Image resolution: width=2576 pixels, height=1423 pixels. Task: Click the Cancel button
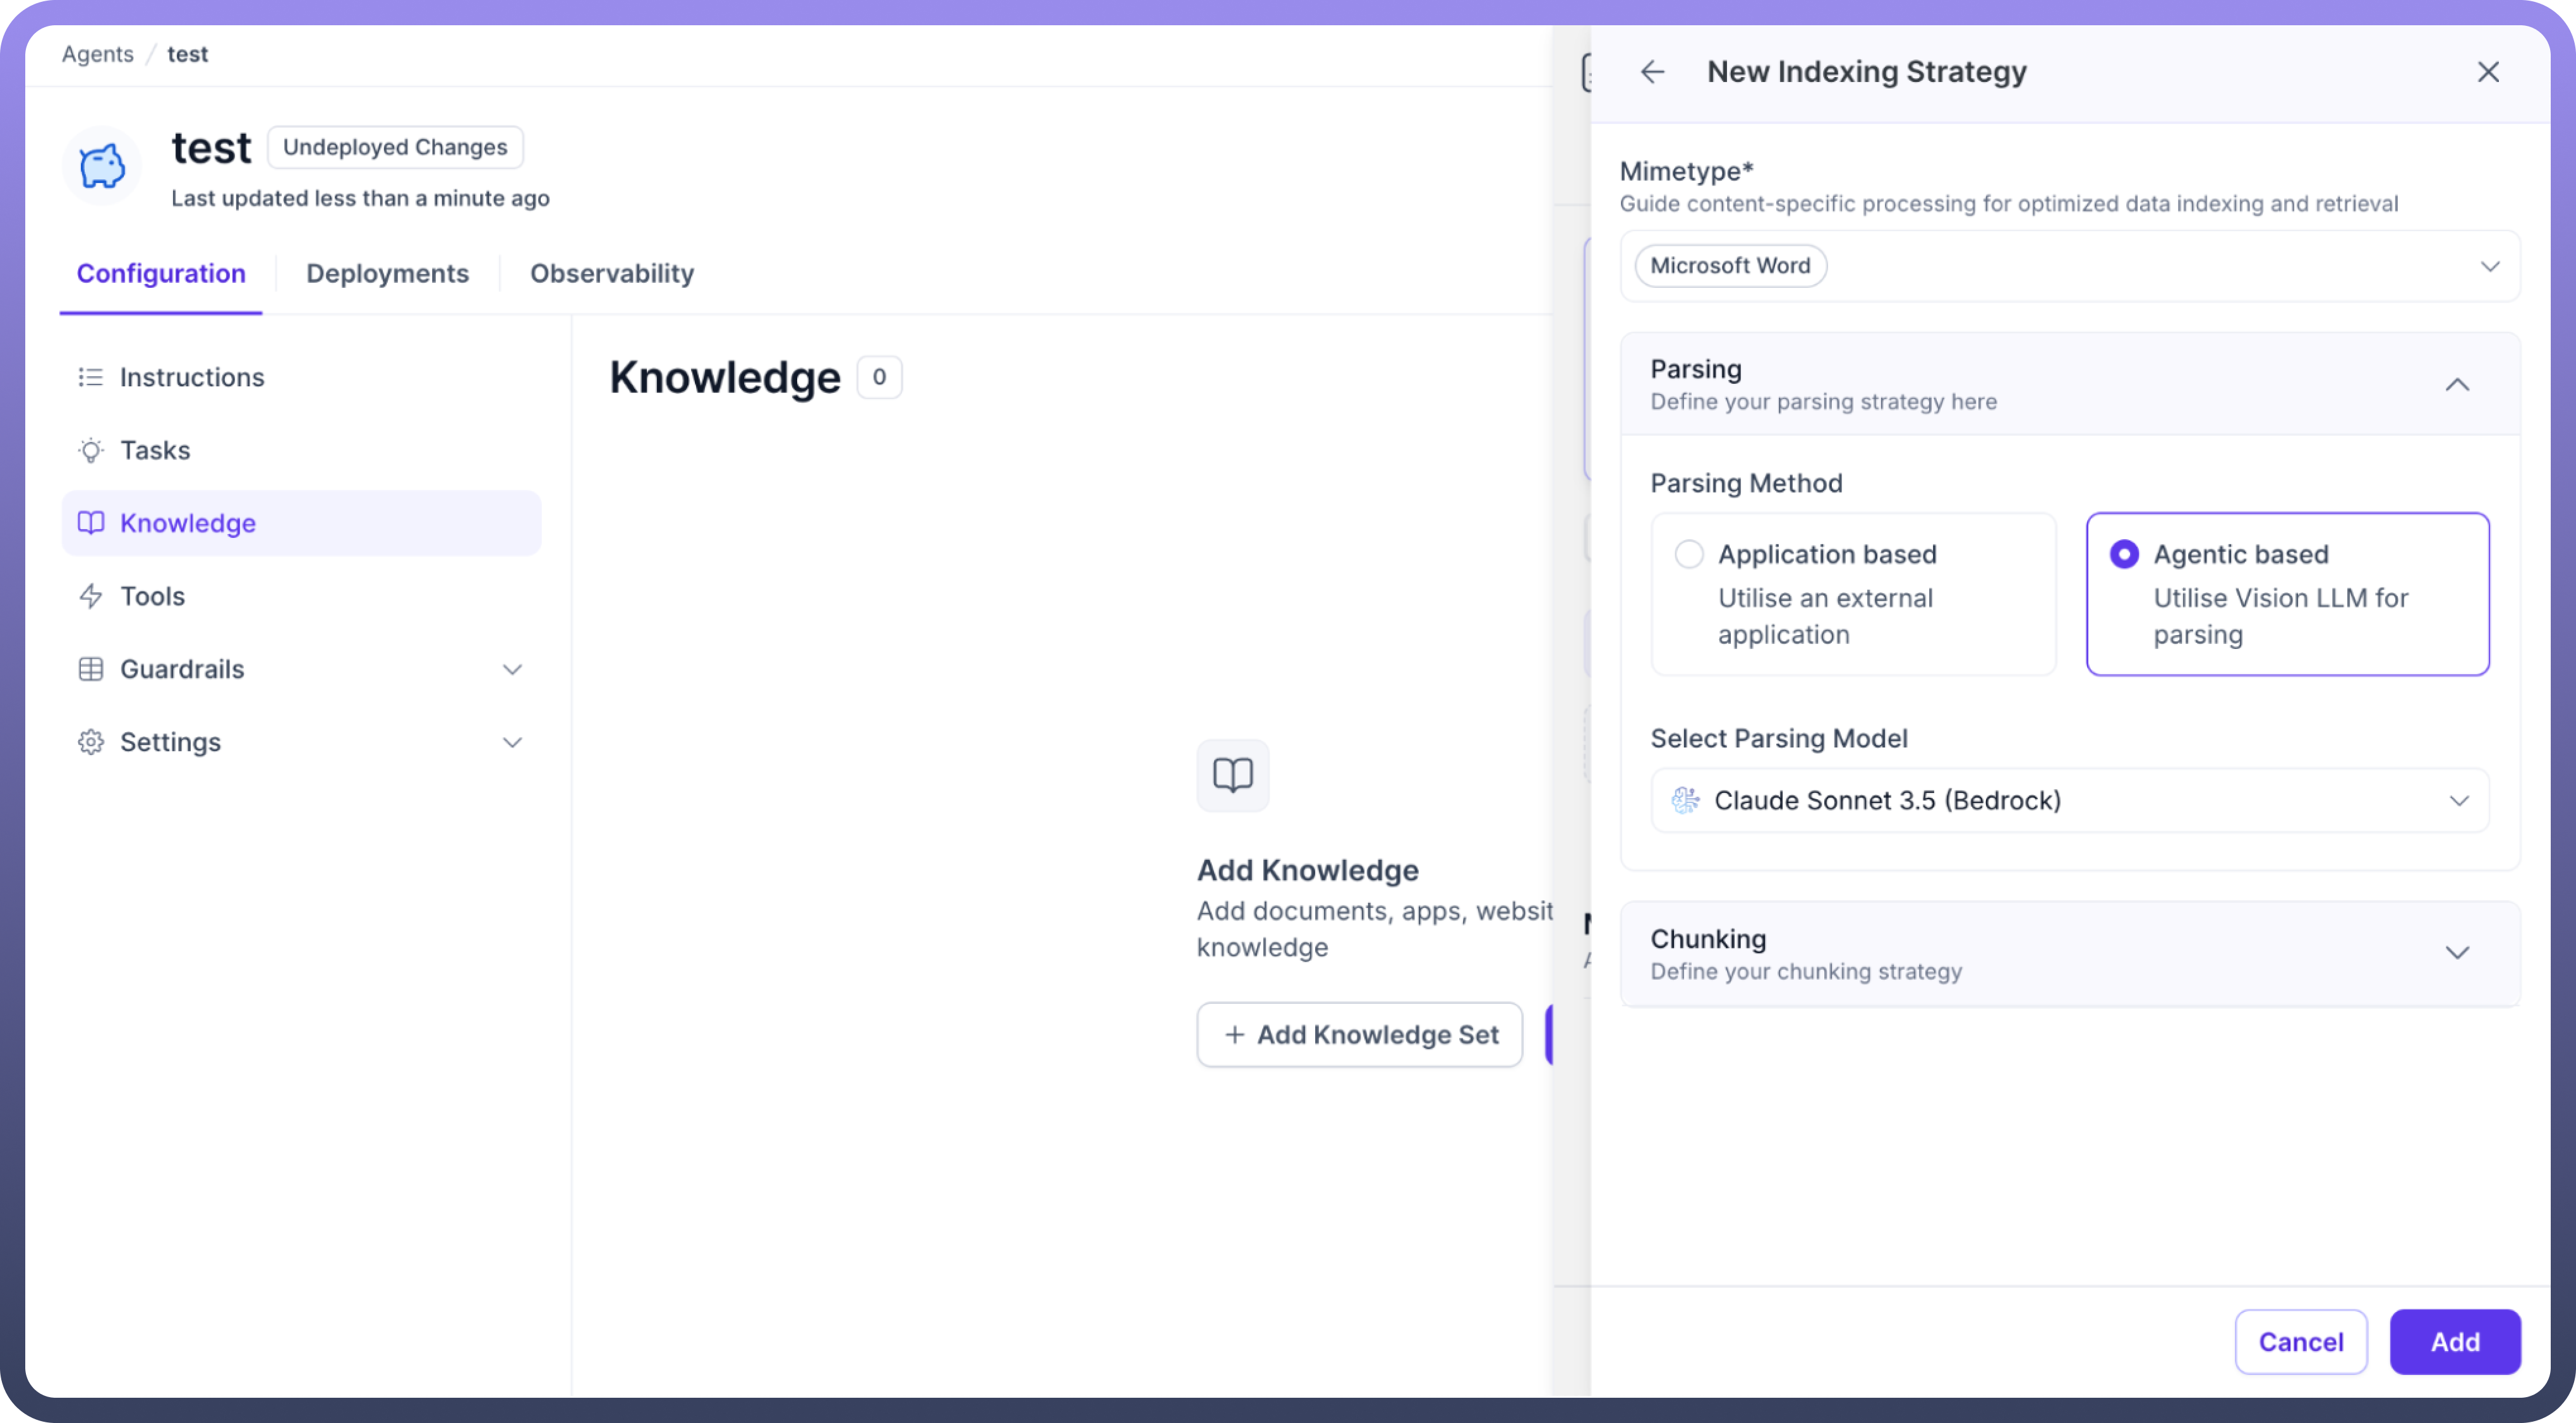click(2300, 1341)
